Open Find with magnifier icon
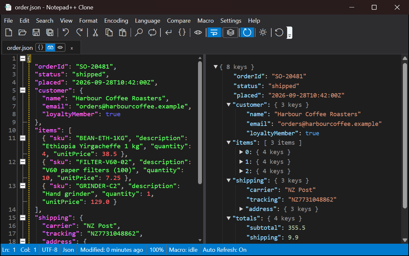The width and height of the screenshot is (409, 256). click(x=139, y=32)
